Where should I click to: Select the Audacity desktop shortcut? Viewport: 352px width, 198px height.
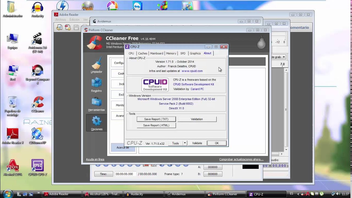point(37,10)
